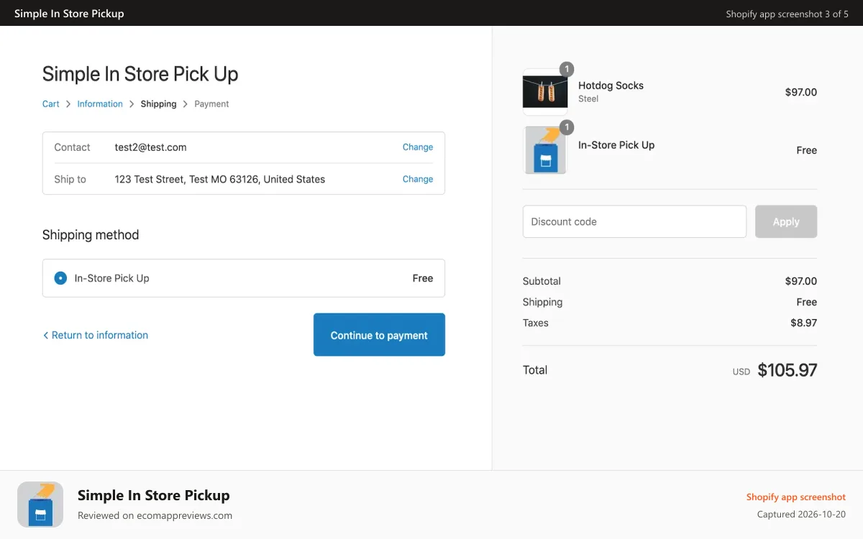Click the Ship to row label
The height and width of the screenshot is (539, 863).
click(70, 179)
